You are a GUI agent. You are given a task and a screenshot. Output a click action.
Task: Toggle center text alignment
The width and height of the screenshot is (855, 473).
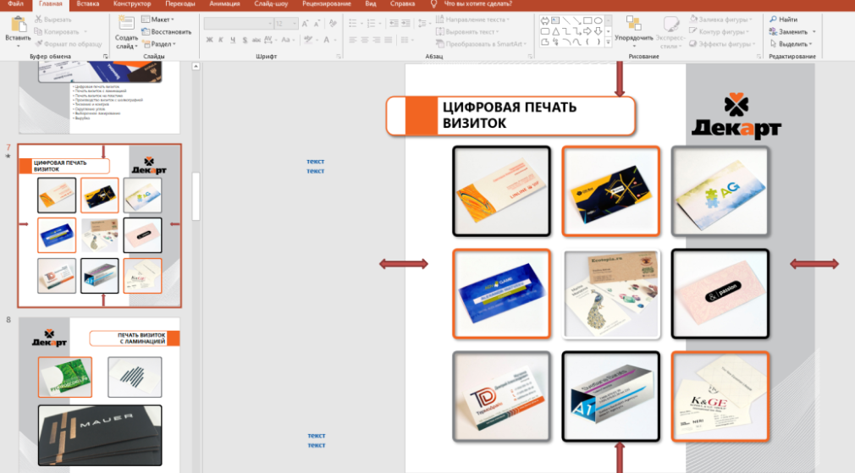364,40
